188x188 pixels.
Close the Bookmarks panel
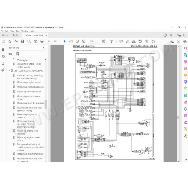click(x=44, y=48)
